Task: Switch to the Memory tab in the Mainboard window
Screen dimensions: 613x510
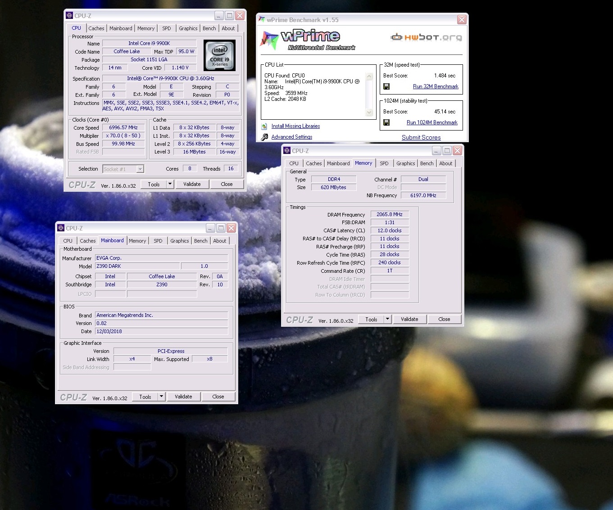Action: [x=137, y=240]
